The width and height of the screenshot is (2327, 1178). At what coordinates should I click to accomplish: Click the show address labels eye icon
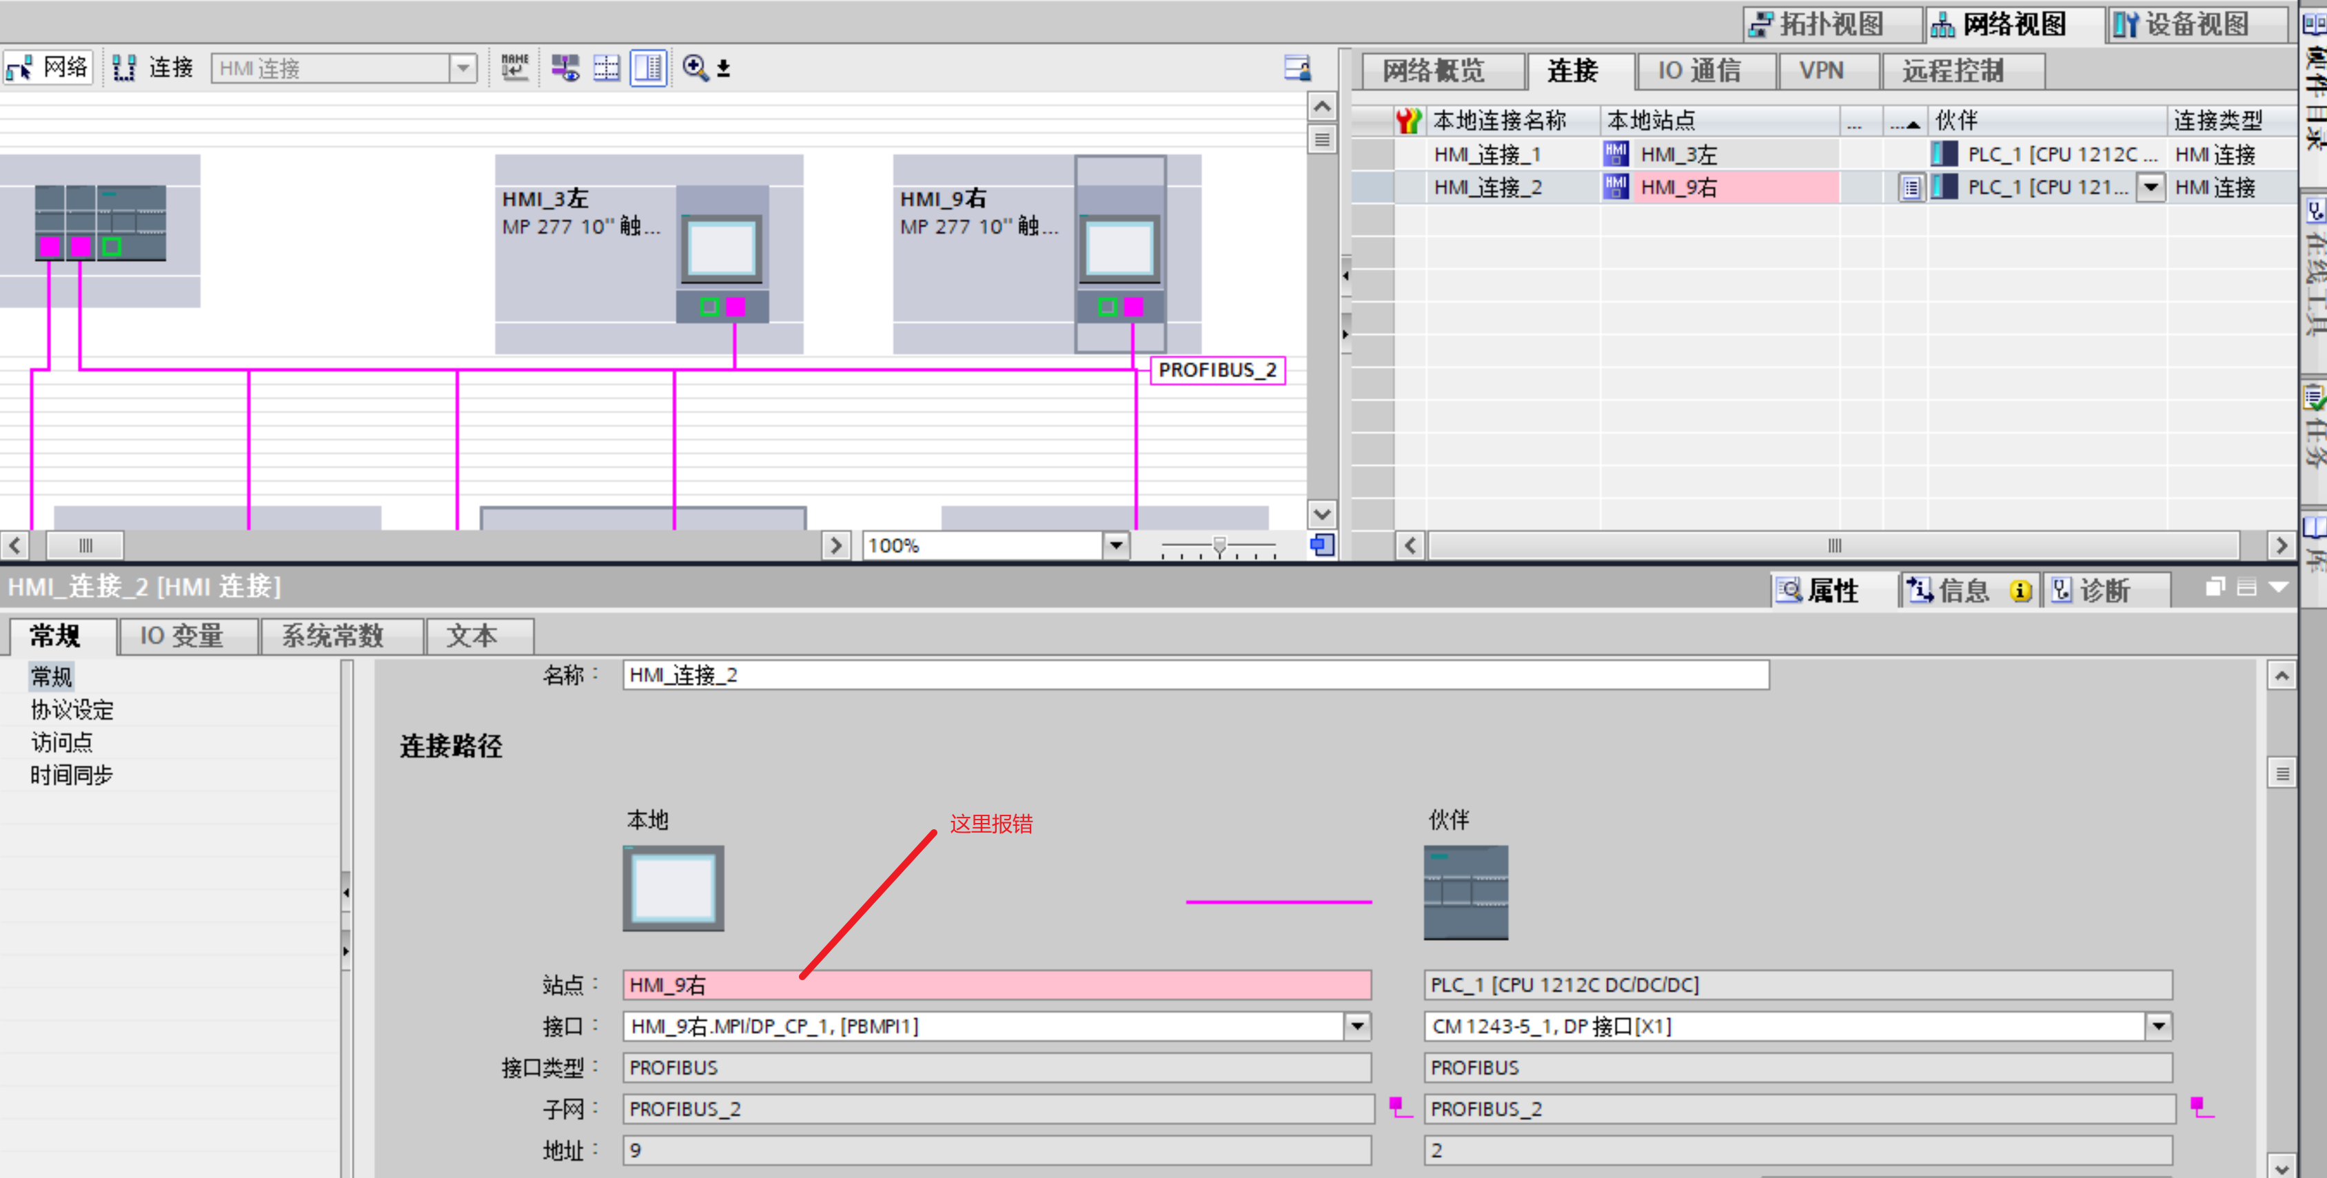(565, 68)
